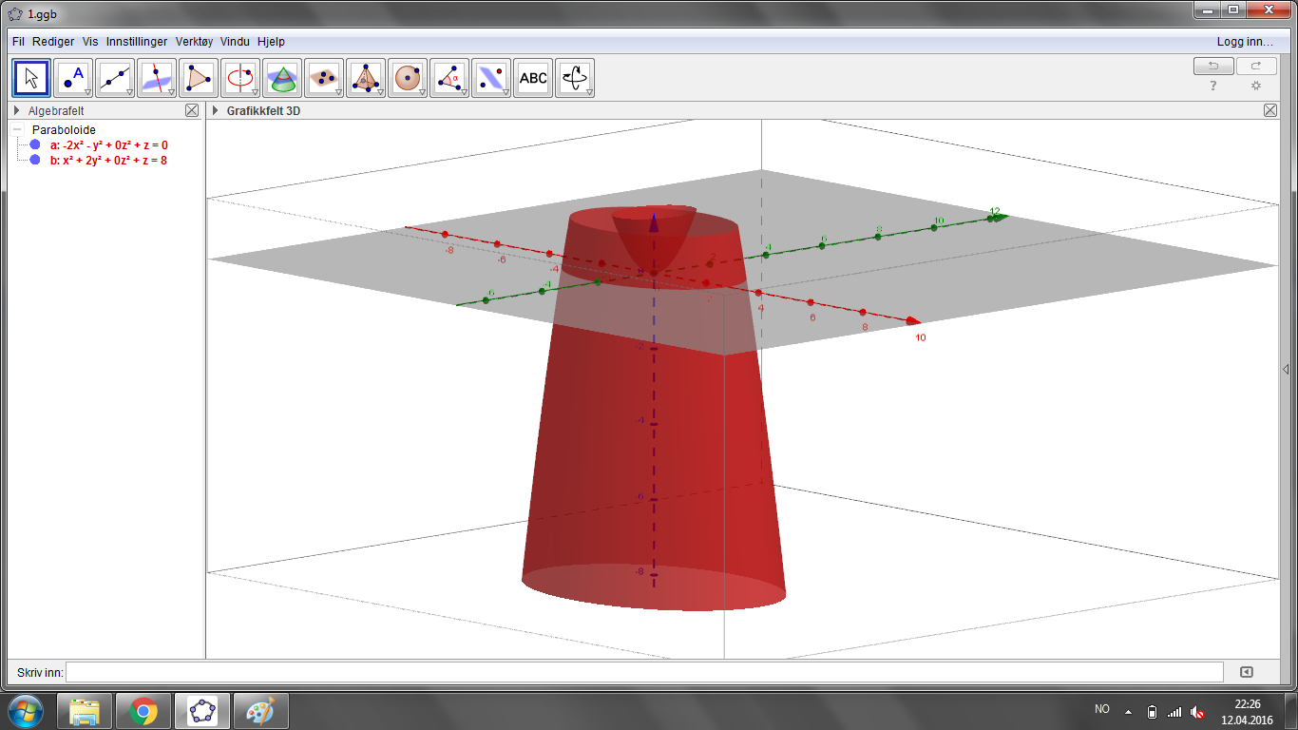
Task: Close the Algebrafelt panel
Action: pos(192,110)
